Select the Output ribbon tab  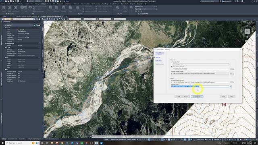[x=44, y=4]
